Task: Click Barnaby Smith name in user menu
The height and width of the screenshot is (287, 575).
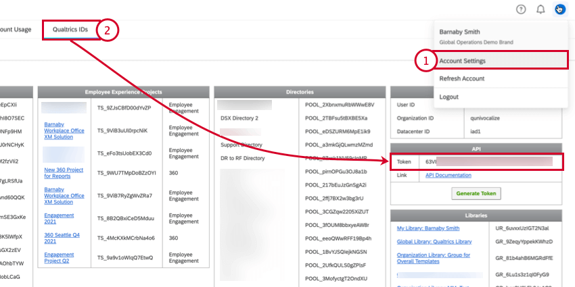Action: coord(459,32)
